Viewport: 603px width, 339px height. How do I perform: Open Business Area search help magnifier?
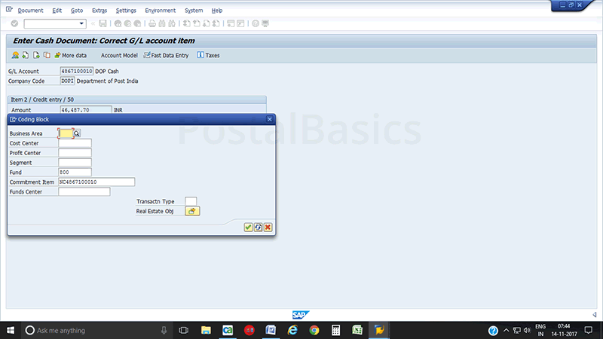(x=77, y=133)
